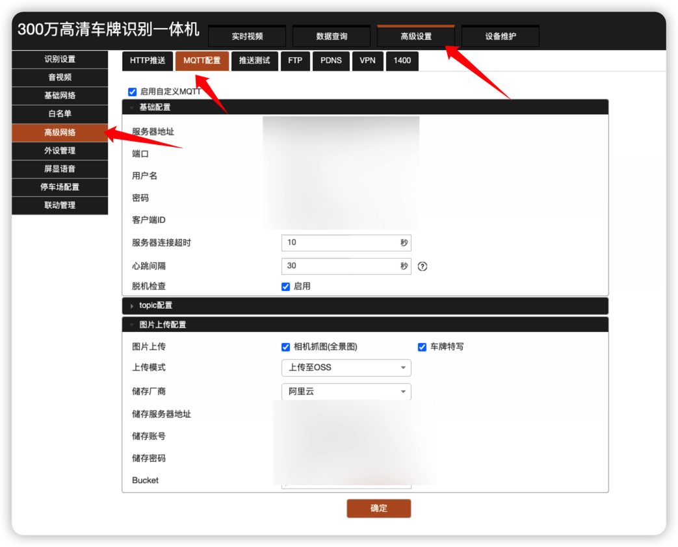Toggle the 启用自定义MQTT checkbox

pos(133,92)
